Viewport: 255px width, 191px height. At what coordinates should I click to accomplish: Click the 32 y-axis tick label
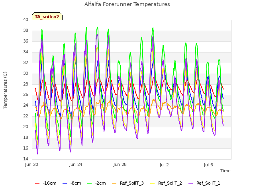click(x=25, y=62)
